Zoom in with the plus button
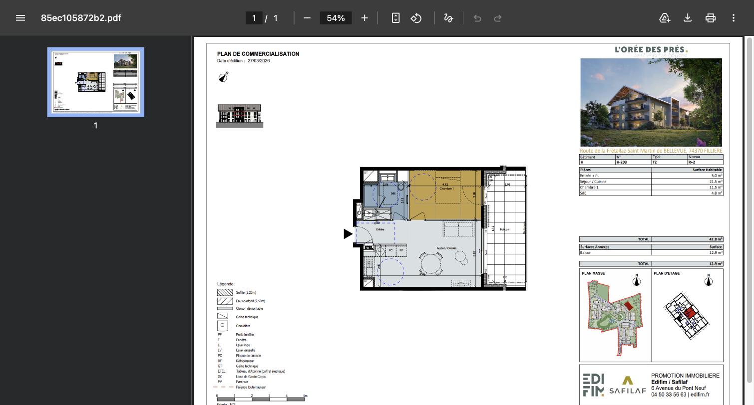754x405 pixels. click(x=365, y=18)
